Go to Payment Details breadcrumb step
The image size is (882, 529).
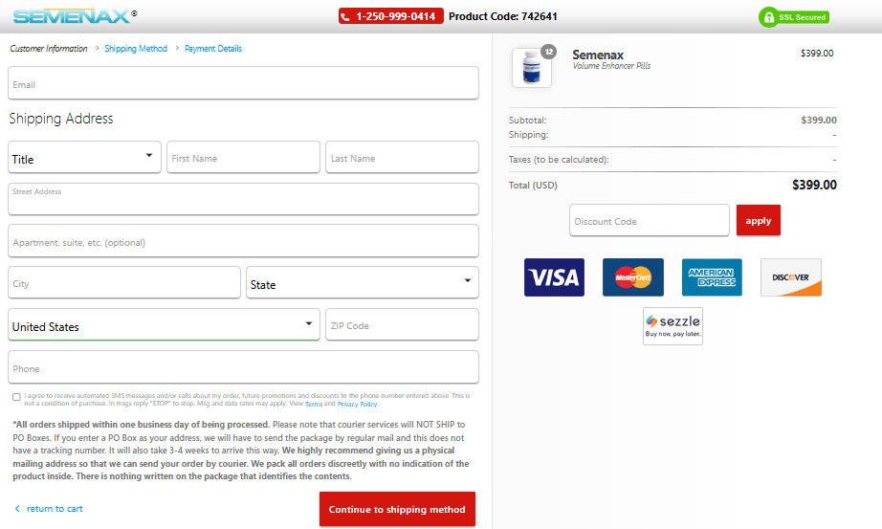(213, 49)
